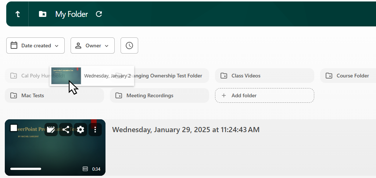Click the video progress bar on thumbnail
Screen dimensions: 376x178
tap(26, 169)
